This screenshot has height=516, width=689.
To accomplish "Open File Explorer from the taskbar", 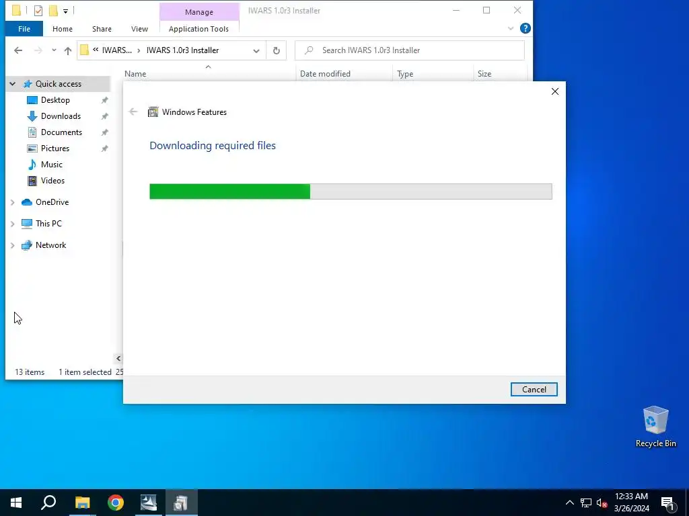I will (82, 503).
